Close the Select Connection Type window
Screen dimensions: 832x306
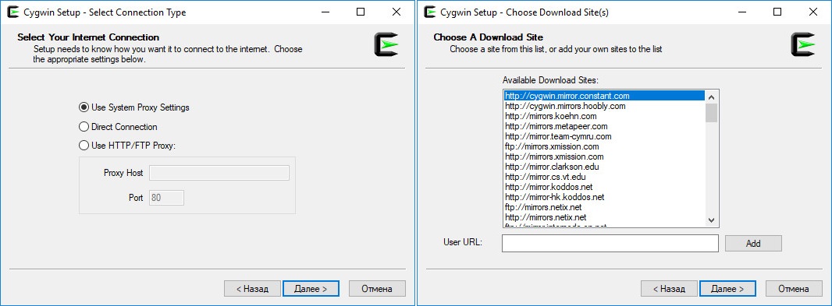[396, 12]
